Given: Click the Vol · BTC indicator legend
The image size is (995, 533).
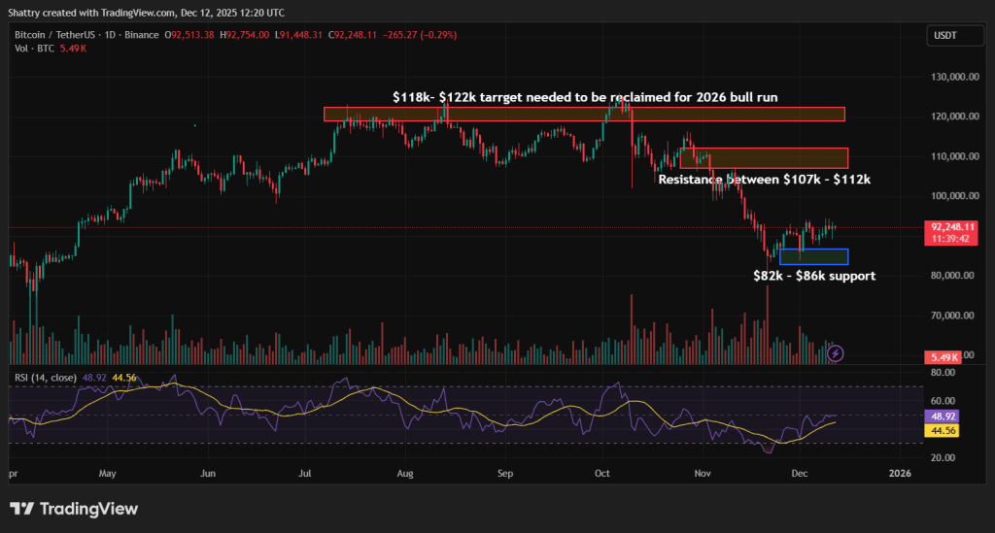Looking at the screenshot, I should pos(34,49).
